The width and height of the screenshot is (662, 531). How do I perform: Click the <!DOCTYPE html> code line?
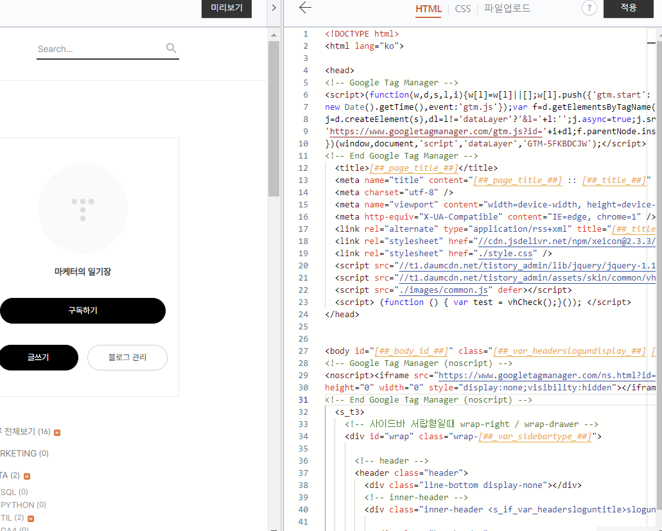coord(361,34)
